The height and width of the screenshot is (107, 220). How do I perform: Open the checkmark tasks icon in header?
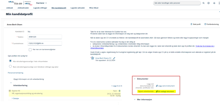[208, 3]
